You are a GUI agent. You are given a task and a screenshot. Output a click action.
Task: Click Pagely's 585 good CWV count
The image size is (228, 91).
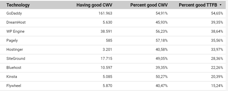tap(109, 40)
